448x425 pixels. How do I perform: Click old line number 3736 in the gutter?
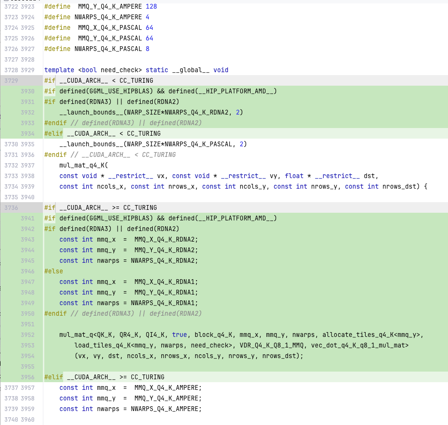tap(11, 208)
